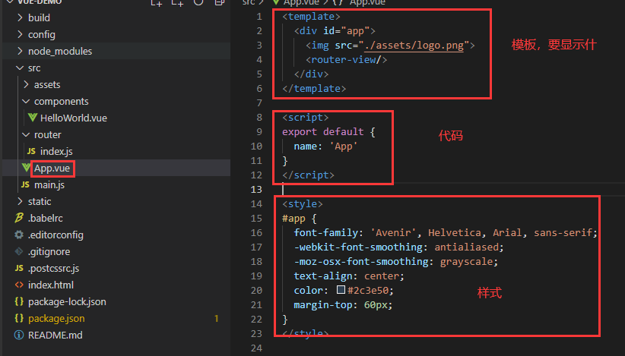Screen dimensions: 625x356
Task: Click the opening <style> tag
Action: (303, 204)
